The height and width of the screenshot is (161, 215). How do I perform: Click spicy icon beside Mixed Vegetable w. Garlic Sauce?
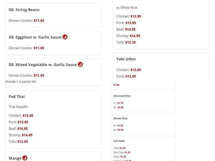point(80,64)
